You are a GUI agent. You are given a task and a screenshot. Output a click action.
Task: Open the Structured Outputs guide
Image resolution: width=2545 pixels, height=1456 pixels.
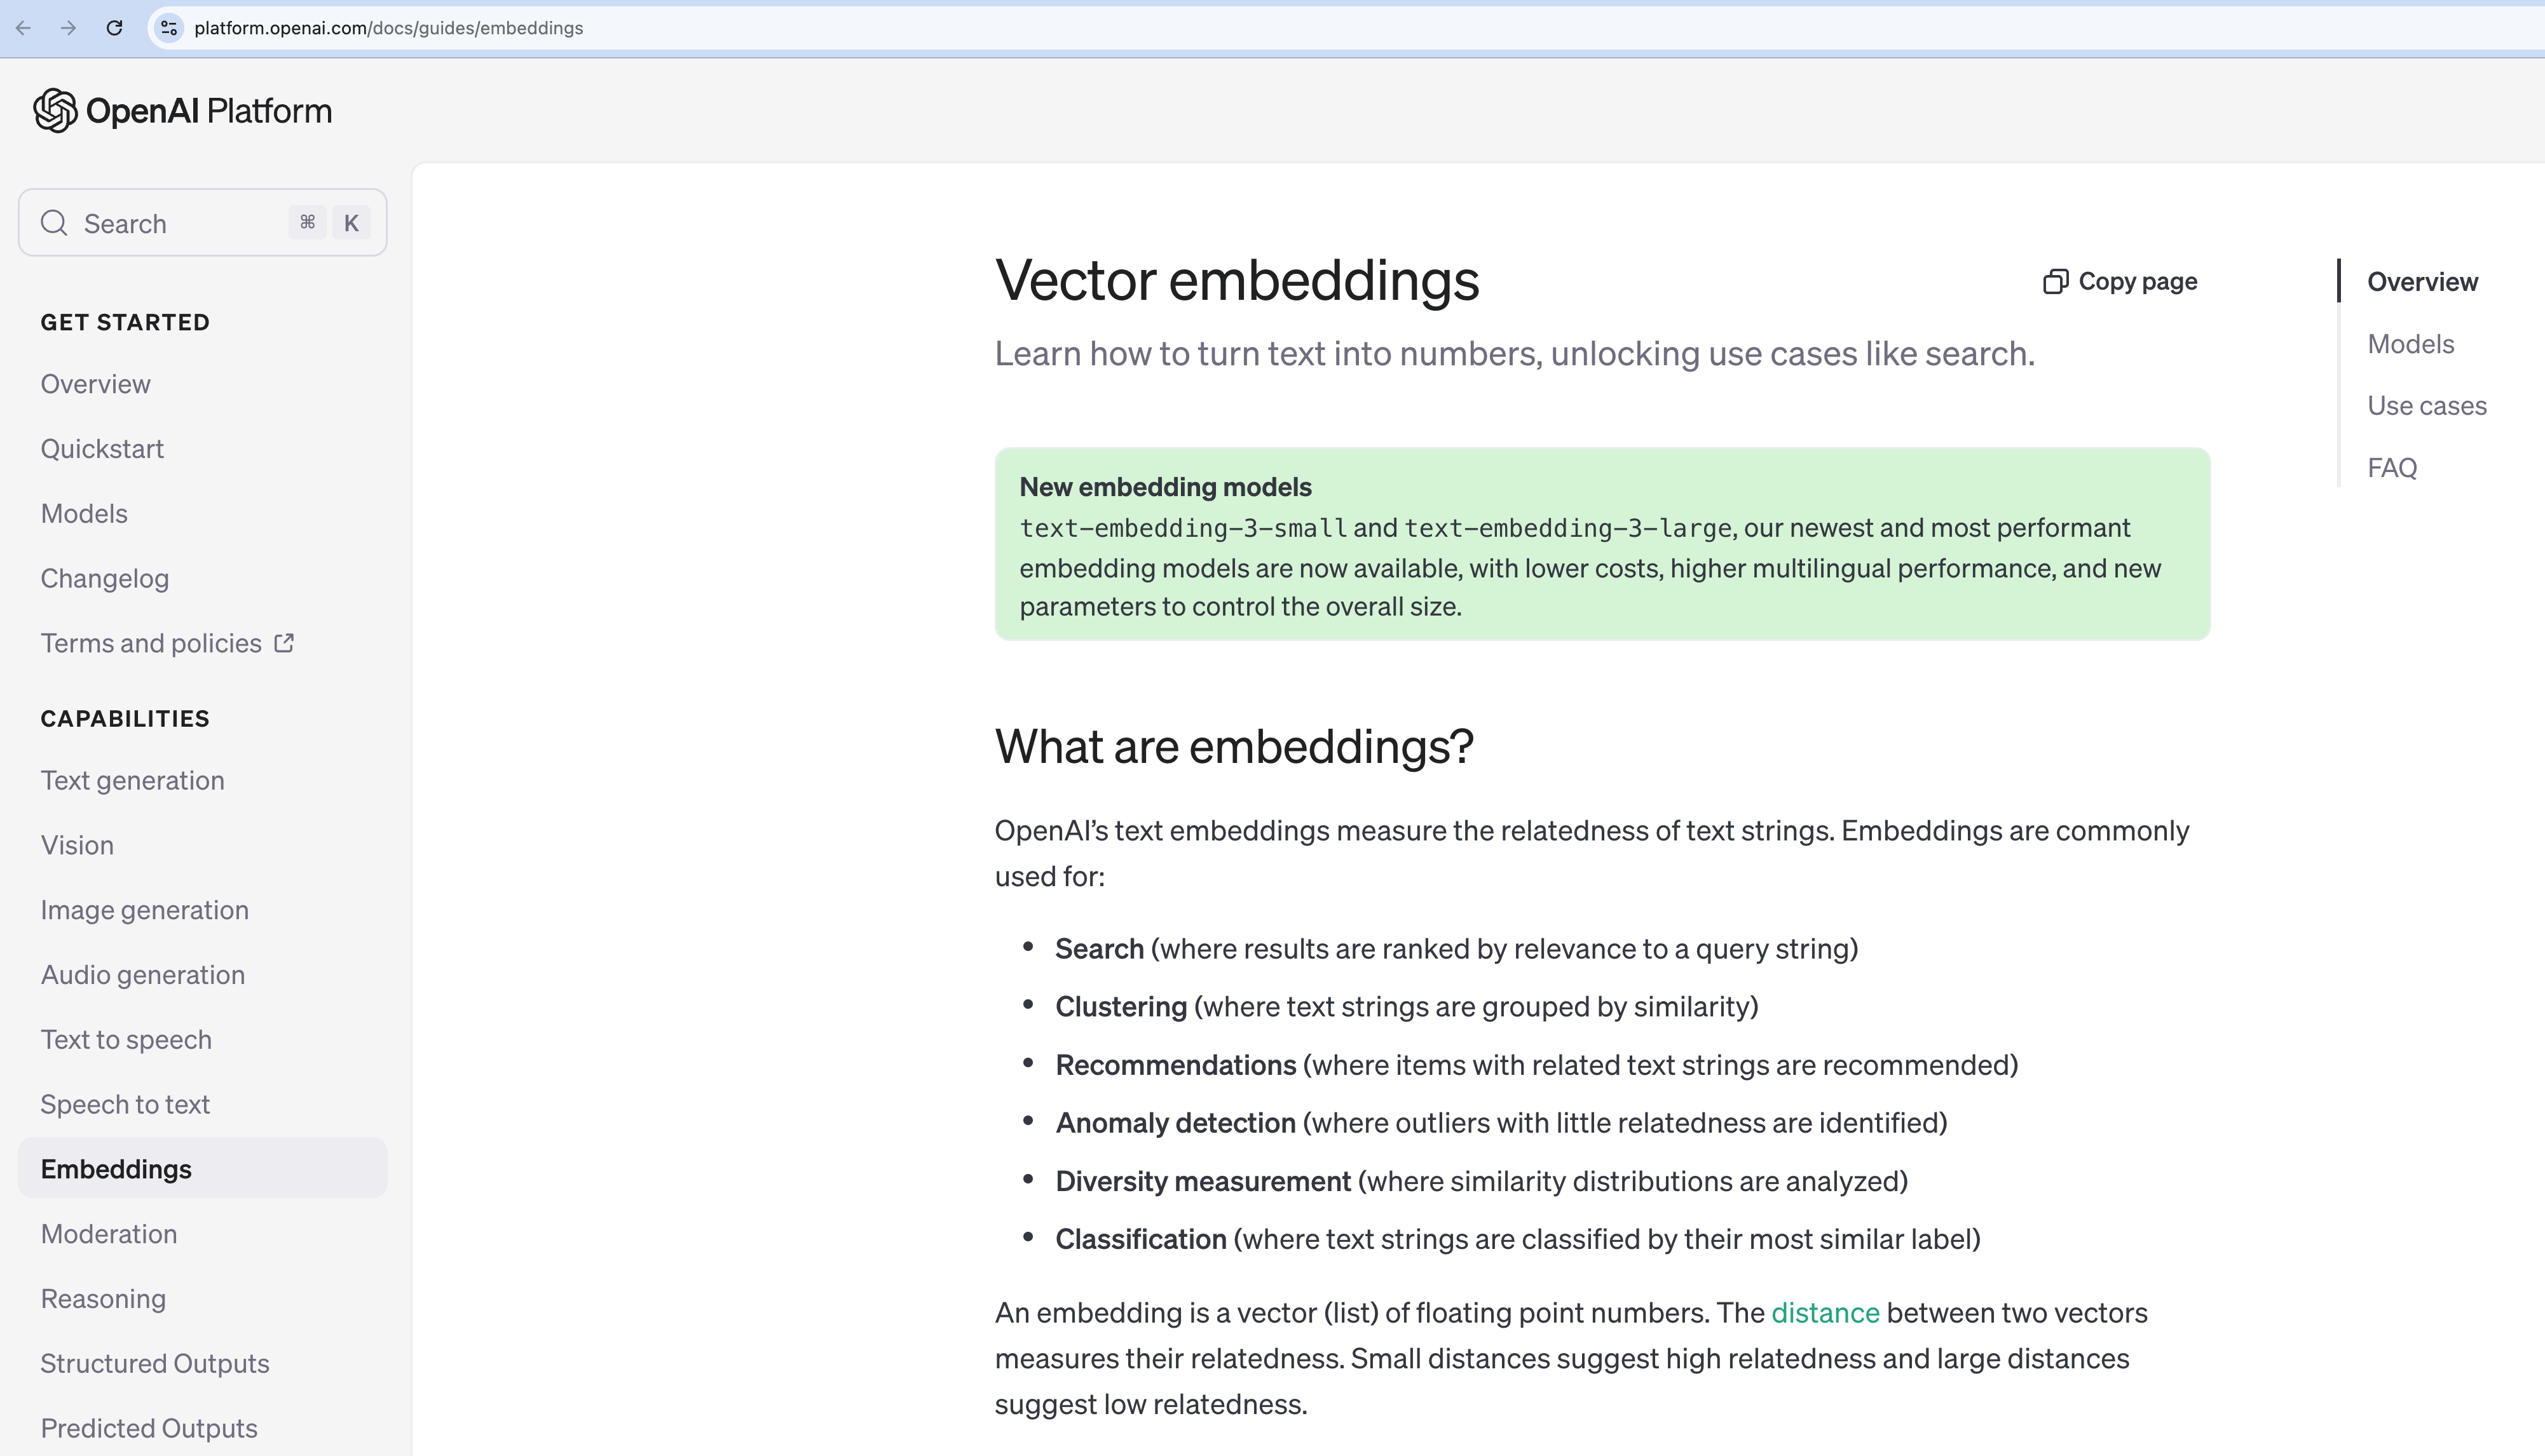(x=155, y=1364)
